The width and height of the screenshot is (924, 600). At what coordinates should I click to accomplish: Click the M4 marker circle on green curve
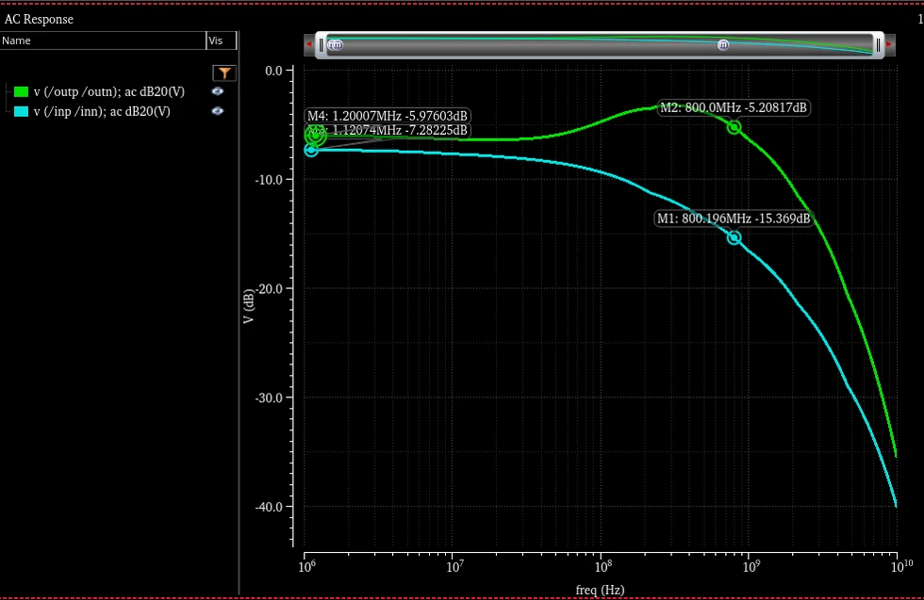(316, 136)
